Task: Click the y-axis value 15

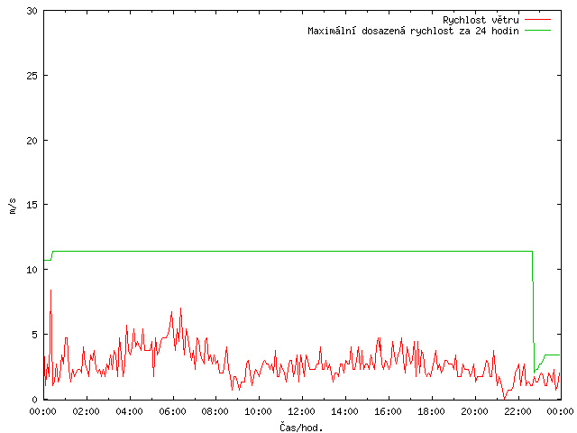Action: click(32, 205)
